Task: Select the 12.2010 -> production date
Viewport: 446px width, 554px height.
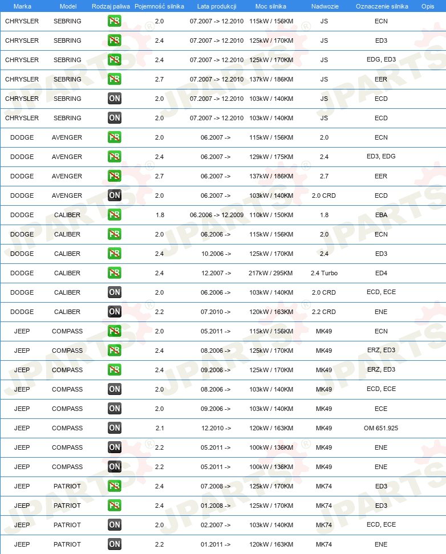Action: (216, 428)
